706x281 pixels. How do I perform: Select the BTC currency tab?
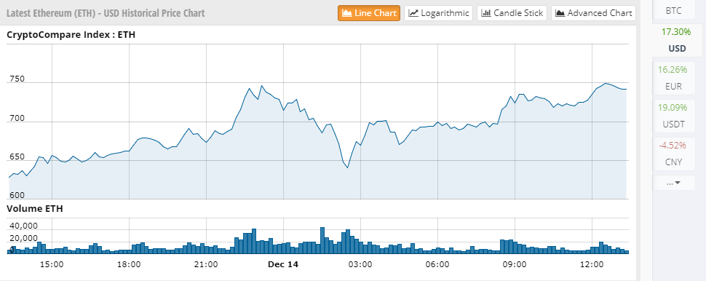pos(673,10)
